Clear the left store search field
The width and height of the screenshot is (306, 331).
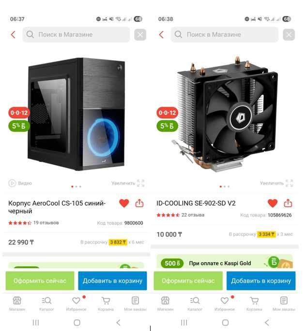pos(140,35)
